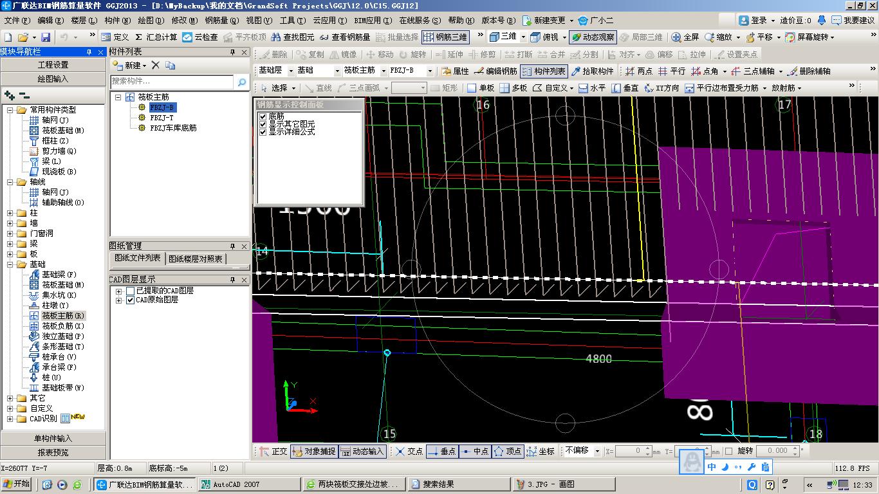Choose 平行 parallel axis tool
Image resolution: width=879 pixels, height=494 pixels.
tap(672, 71)
